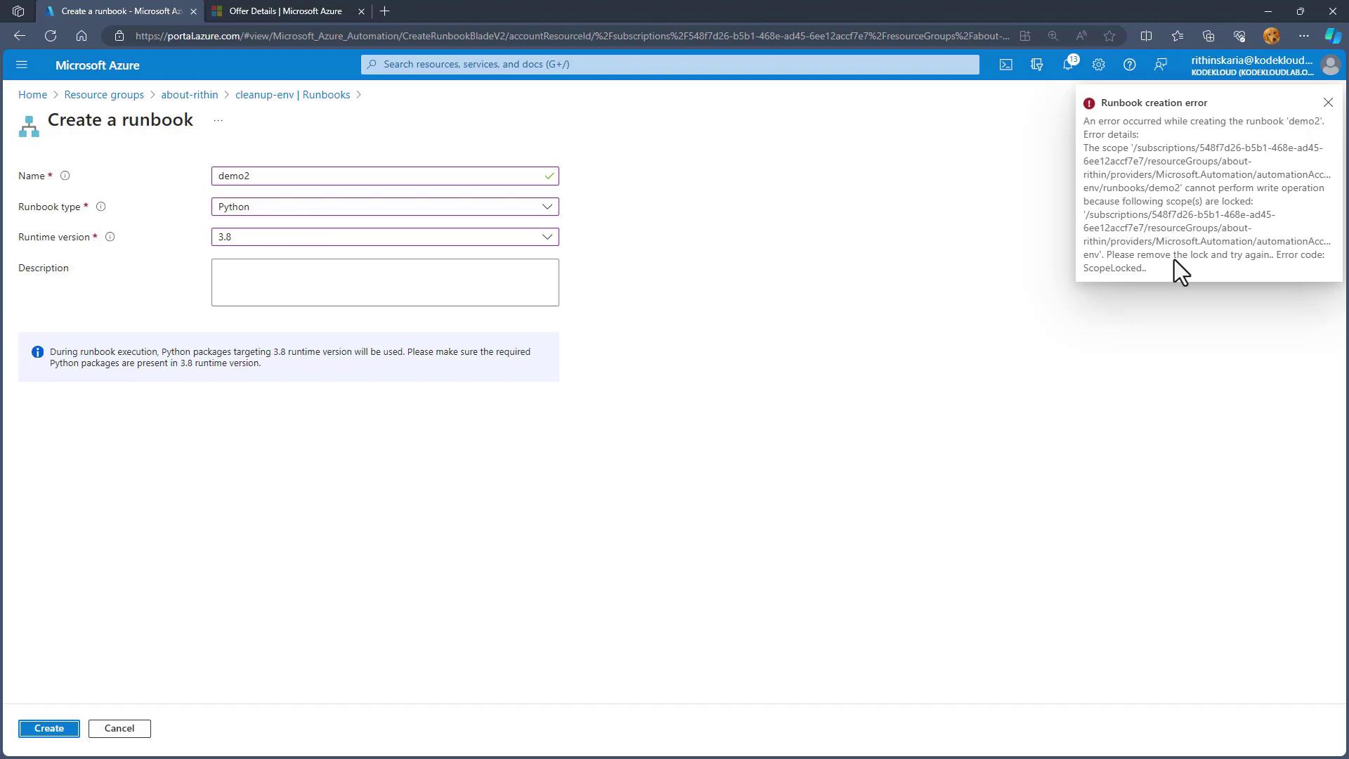Click the feedback icon in header
Screen dimensions: 1349x759
click(1161, 65)
